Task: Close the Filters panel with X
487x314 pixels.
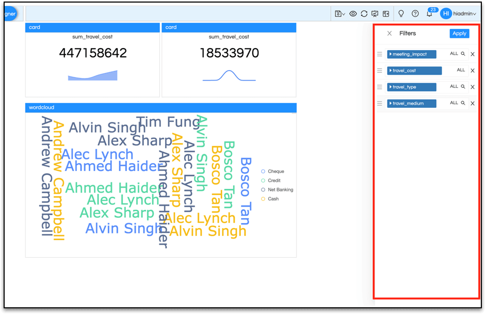Action: [389, 33]
